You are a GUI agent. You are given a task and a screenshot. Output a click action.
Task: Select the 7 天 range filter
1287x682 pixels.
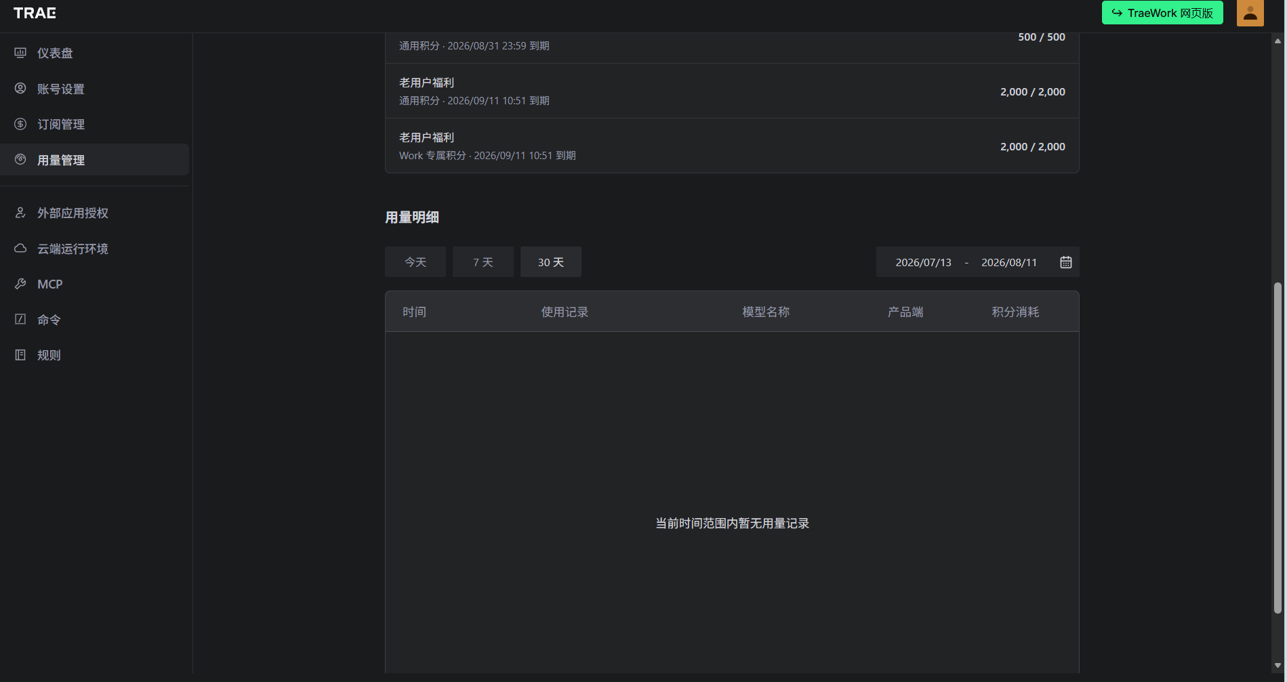[483, 262]
